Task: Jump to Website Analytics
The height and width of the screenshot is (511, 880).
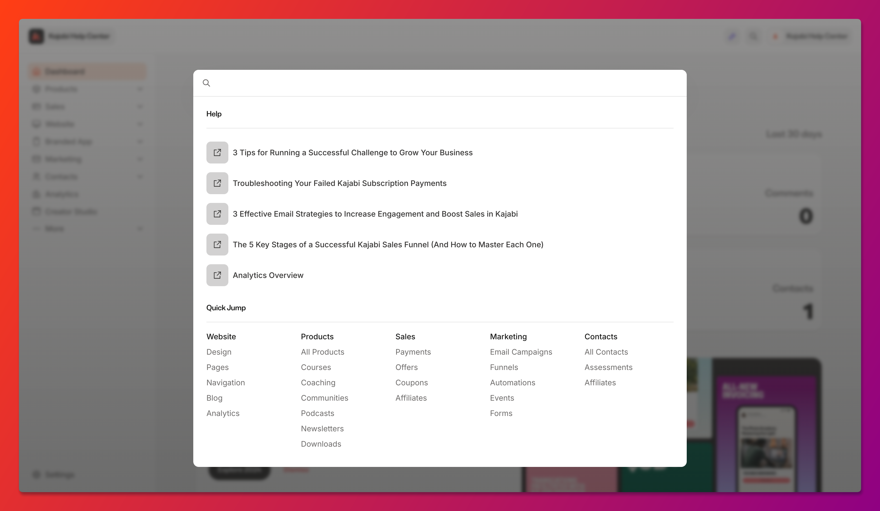Action: point(223,413)
